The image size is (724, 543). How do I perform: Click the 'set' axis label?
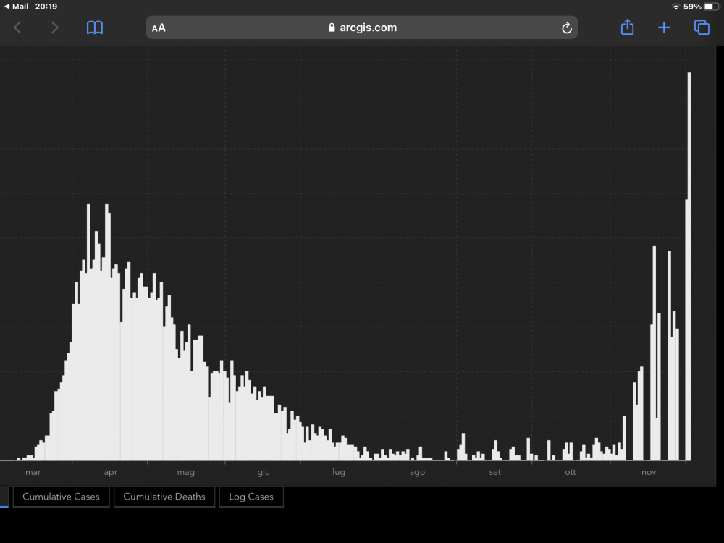coord(494,472)
